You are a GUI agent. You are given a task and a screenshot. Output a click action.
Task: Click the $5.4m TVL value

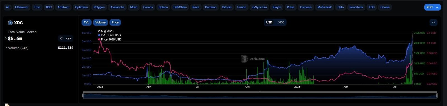(15, 39)
